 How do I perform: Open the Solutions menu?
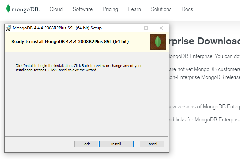point(161,9)
